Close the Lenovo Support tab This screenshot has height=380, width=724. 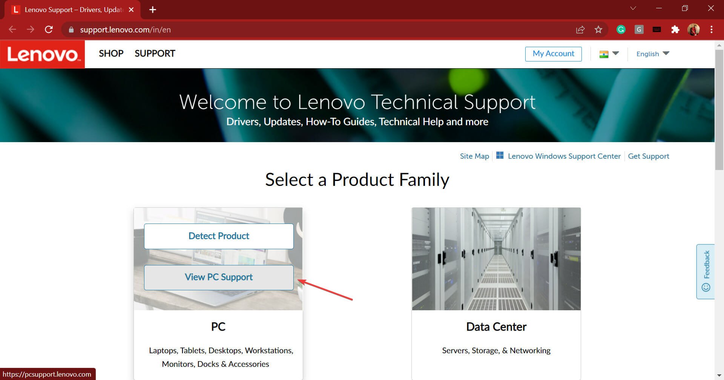[131, 10]
